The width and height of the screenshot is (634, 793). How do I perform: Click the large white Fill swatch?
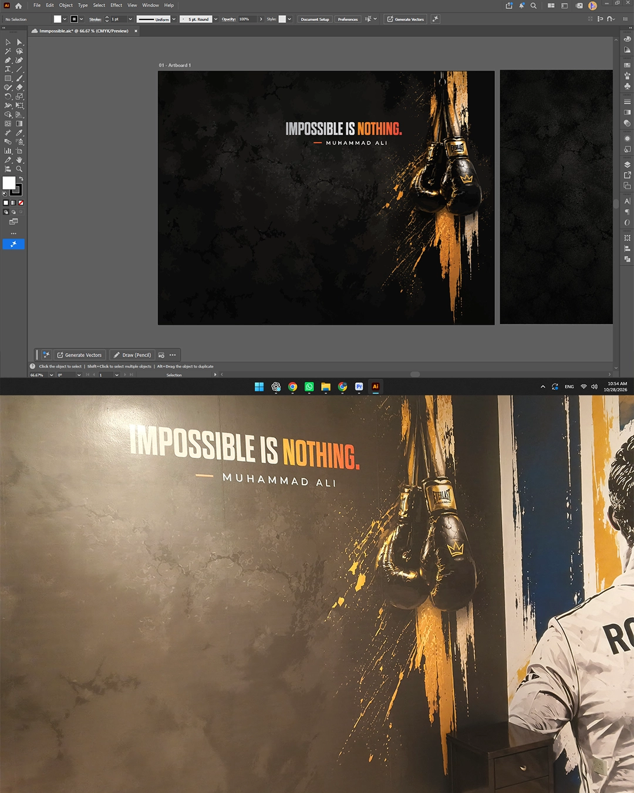(9, 183)
